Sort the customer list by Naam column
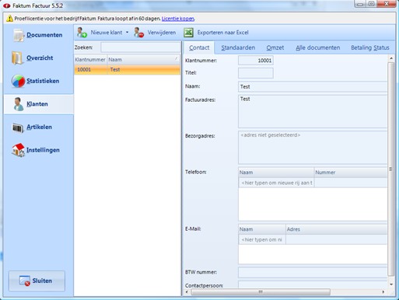The width and height of the screenshot is (399, 300). point(144,60)
